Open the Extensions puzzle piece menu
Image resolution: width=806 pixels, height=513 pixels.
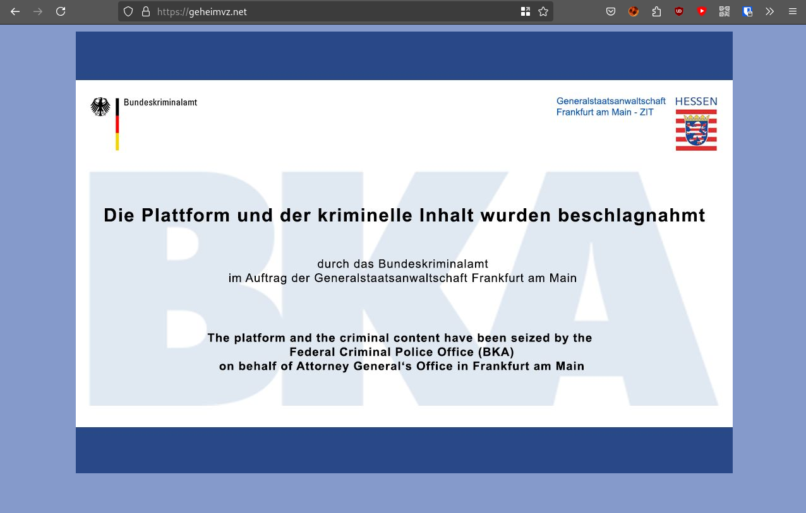click(x=656, y=11)
